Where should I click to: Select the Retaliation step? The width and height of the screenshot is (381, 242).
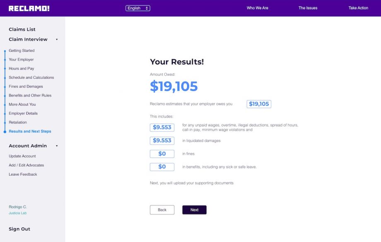pos(18,122)
